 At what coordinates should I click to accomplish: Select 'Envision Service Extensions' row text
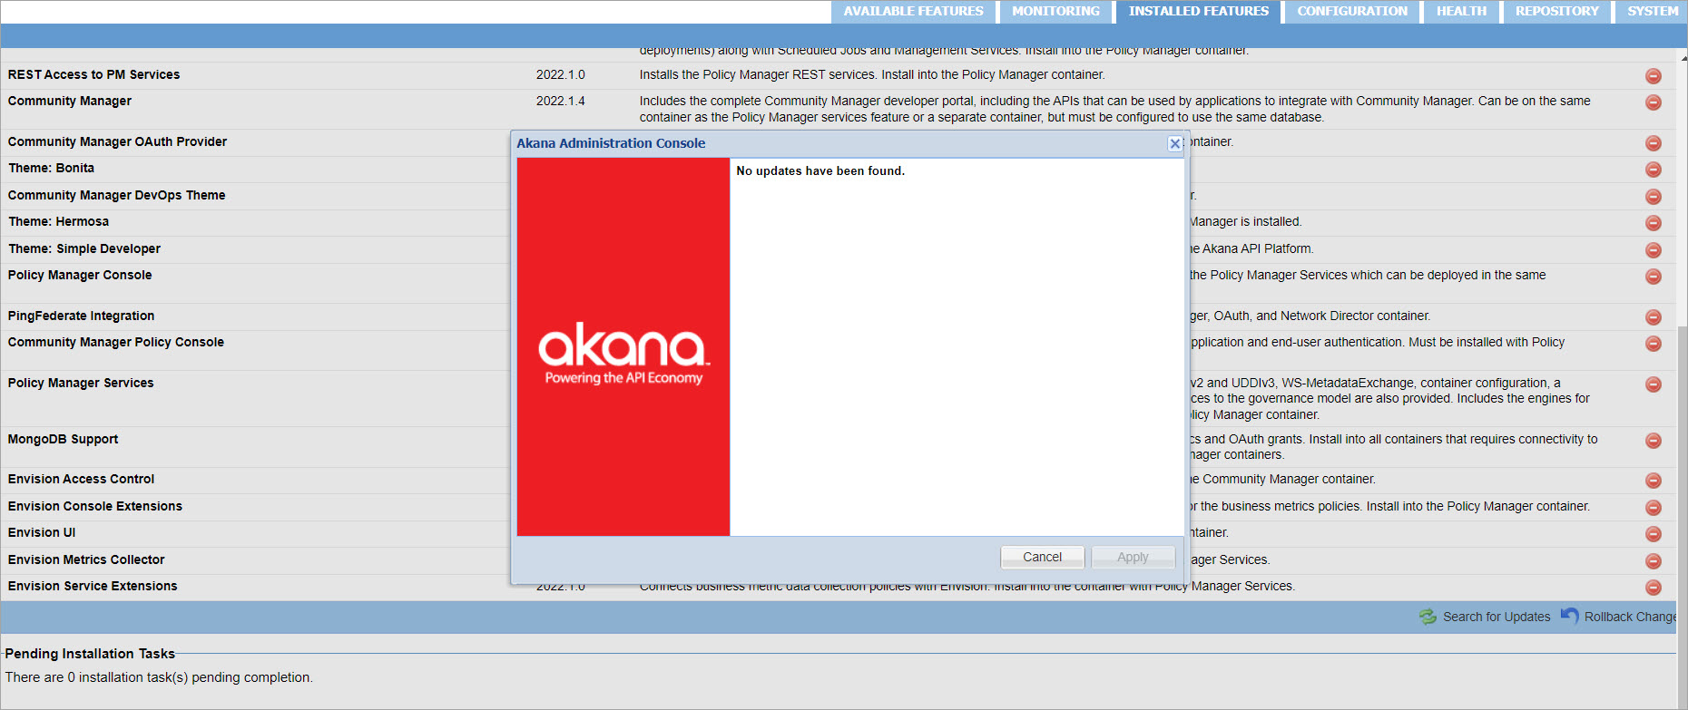pyautogui.click(x=93, y=586)
